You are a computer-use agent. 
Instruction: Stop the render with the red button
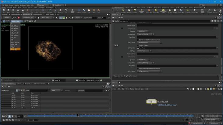(19, 18)
